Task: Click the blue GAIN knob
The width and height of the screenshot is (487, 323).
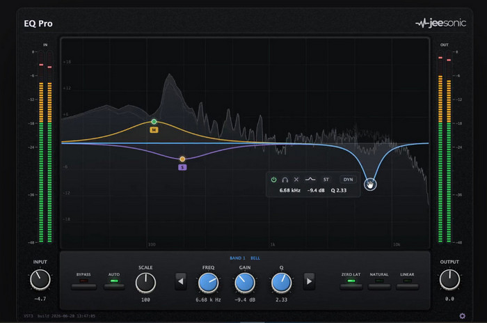Action: click(x=245, y=283)
